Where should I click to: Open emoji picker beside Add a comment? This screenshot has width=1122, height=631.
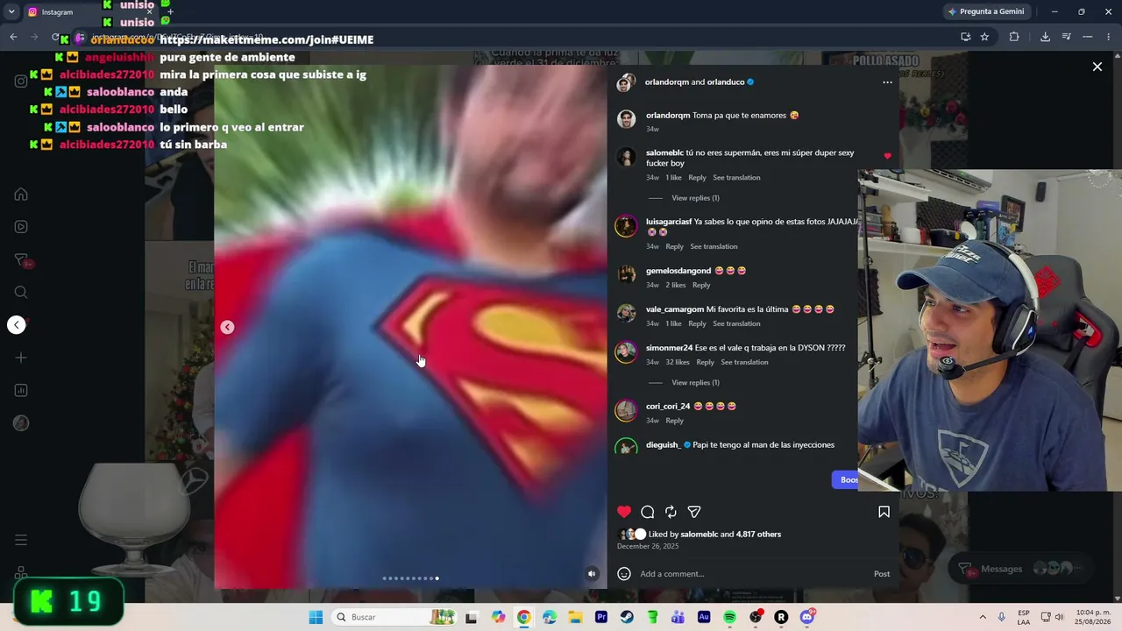tap(624, 574)
